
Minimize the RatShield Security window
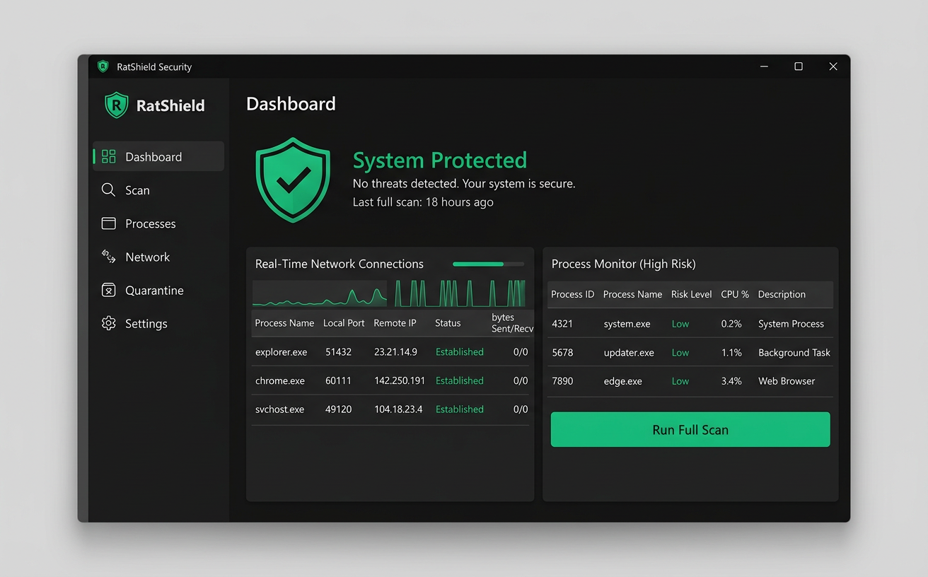[x=764, y=66]
